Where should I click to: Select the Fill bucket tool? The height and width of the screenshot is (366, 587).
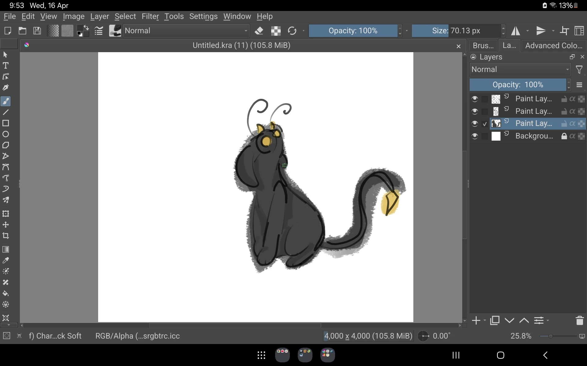point(6,293)
